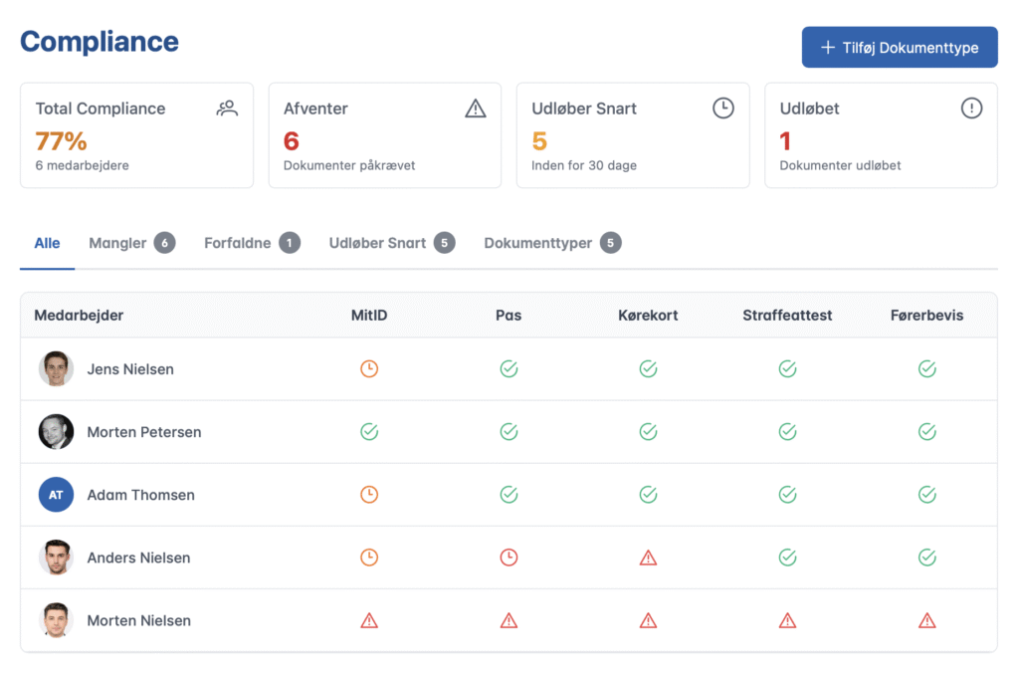Screen dimensions: 1019x677
Task: Click Jens Nielsen's Førerbevis checkmark icon
Action: (x=926, y=369)
